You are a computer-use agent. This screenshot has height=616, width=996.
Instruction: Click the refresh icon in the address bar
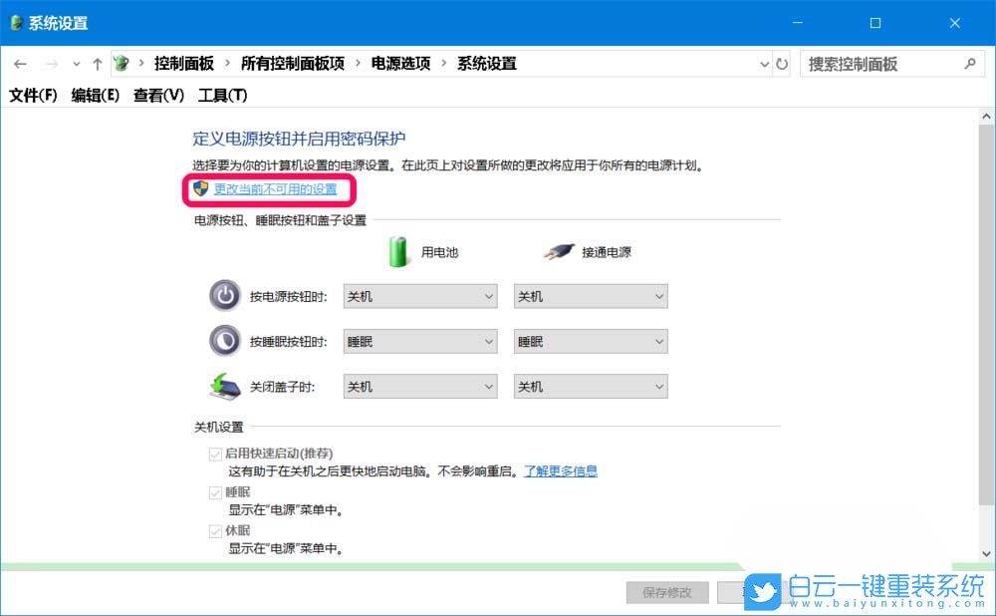tap(782, 63)
